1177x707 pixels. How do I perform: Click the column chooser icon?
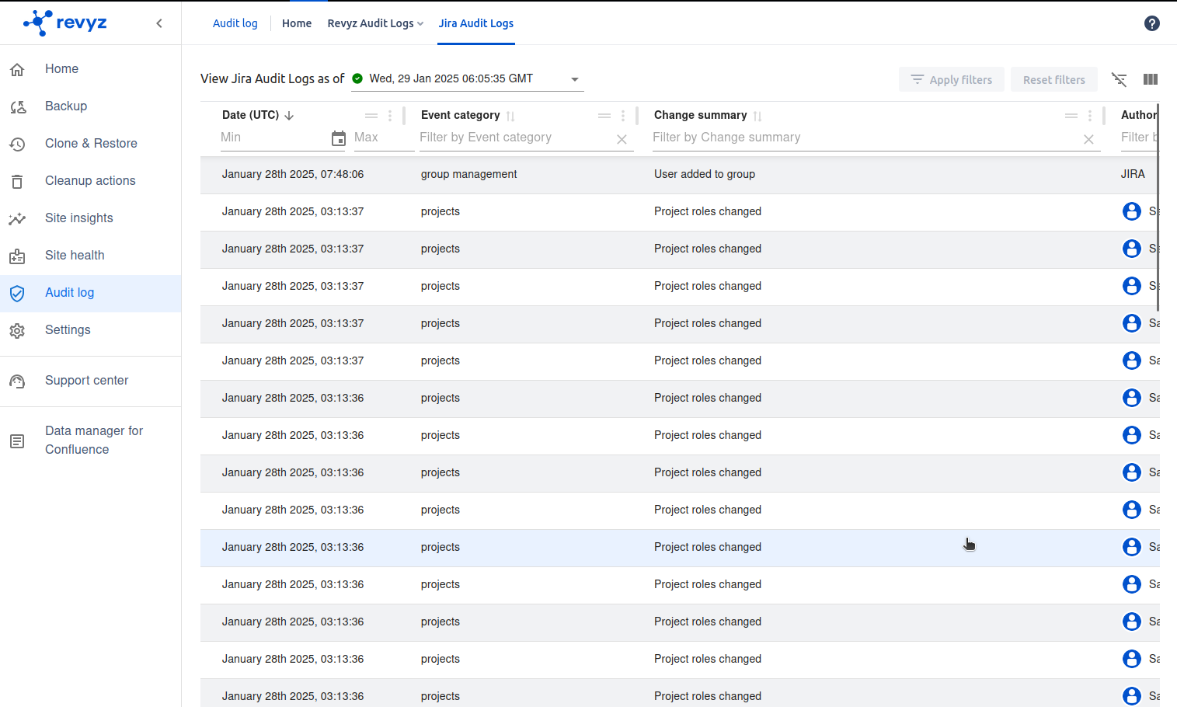click(1150, 79)
